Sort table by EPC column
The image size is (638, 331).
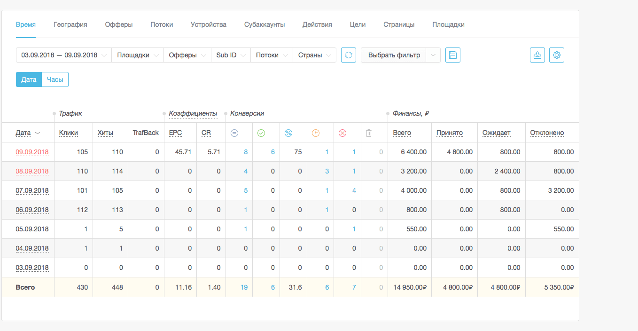[175, 133]
